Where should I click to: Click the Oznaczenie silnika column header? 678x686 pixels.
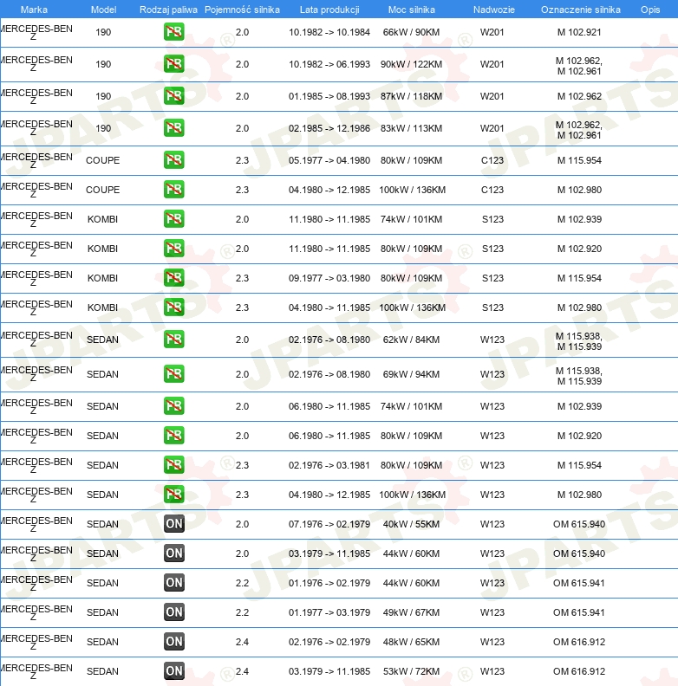coord(581,10)
